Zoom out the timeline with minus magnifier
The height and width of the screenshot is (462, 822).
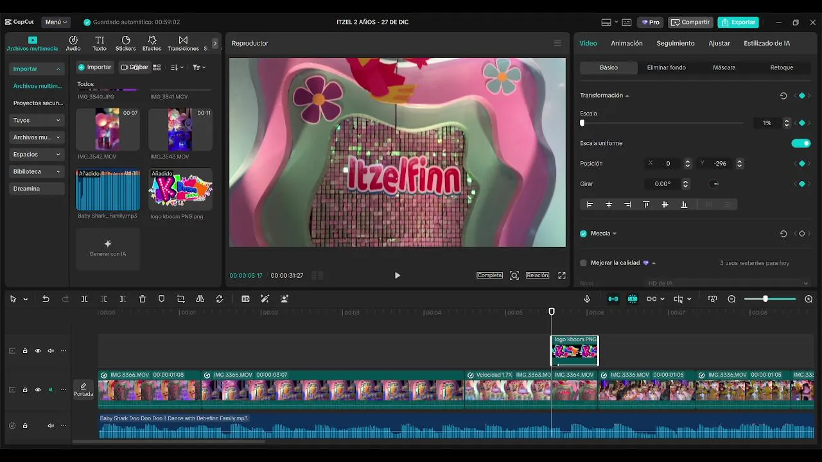click(731, 299)
